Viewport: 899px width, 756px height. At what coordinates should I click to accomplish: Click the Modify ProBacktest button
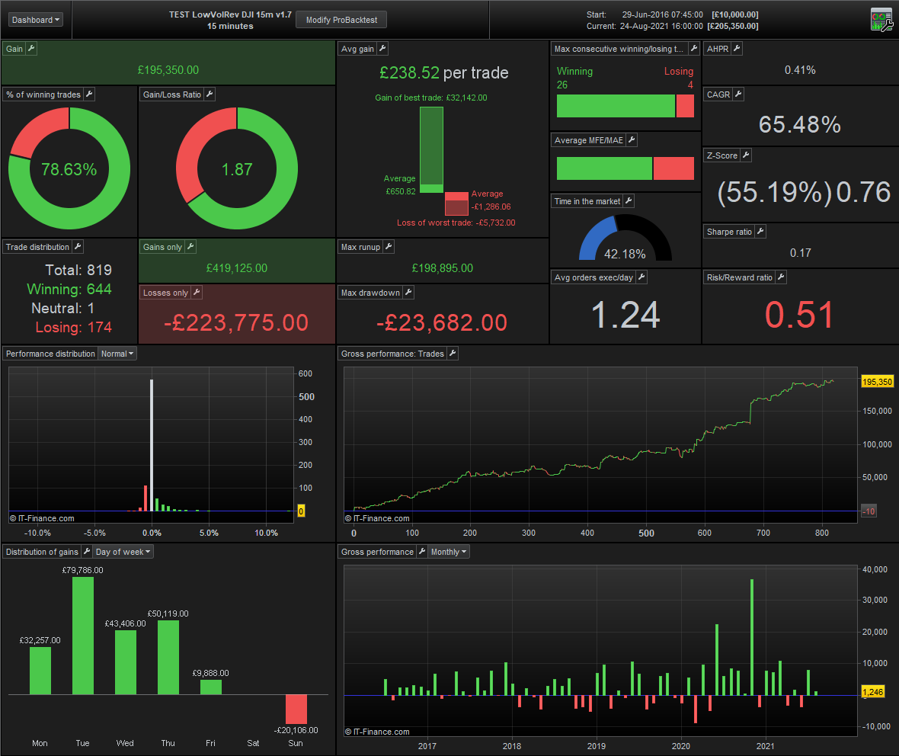coord(341,20)
